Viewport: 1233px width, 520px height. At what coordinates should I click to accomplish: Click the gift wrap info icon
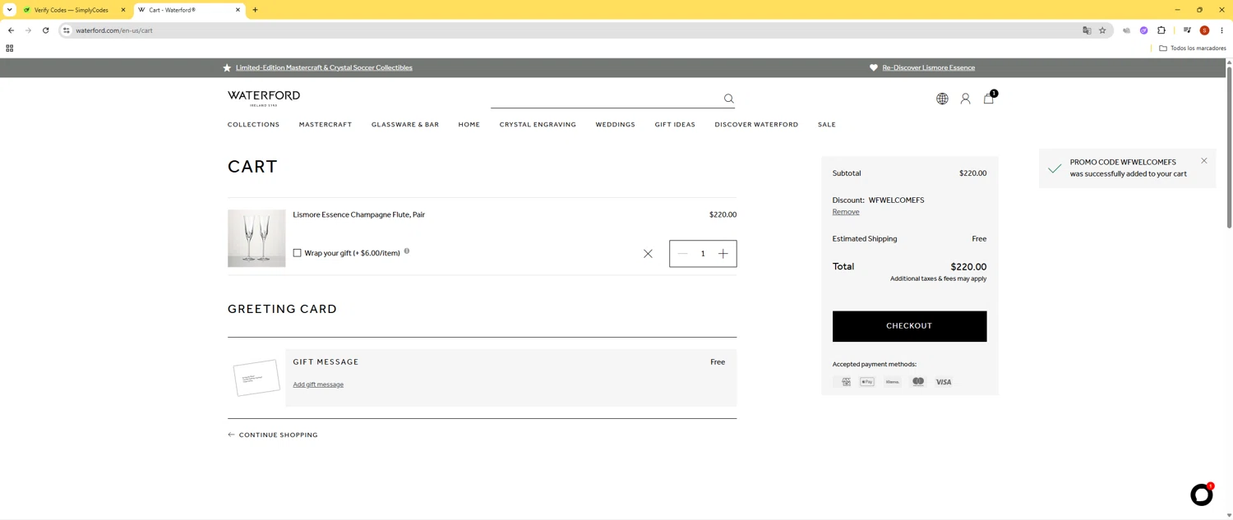[407, 251]
